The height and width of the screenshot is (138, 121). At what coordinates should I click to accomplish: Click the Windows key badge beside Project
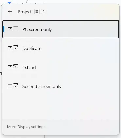(x=37, y=12)
